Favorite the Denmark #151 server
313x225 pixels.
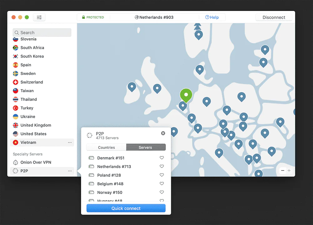(162, 158)
